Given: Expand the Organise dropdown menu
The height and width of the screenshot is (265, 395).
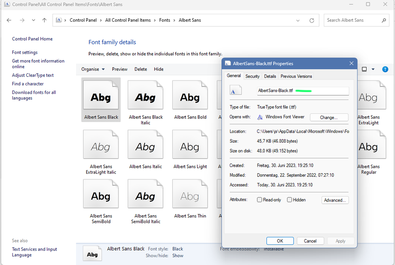Looking at the screenshot, I should pos(93,69).
